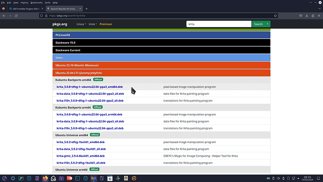The image size is (323, 182).
Task: Open the Search button dropdown arrow
Action: coord(268,24)
